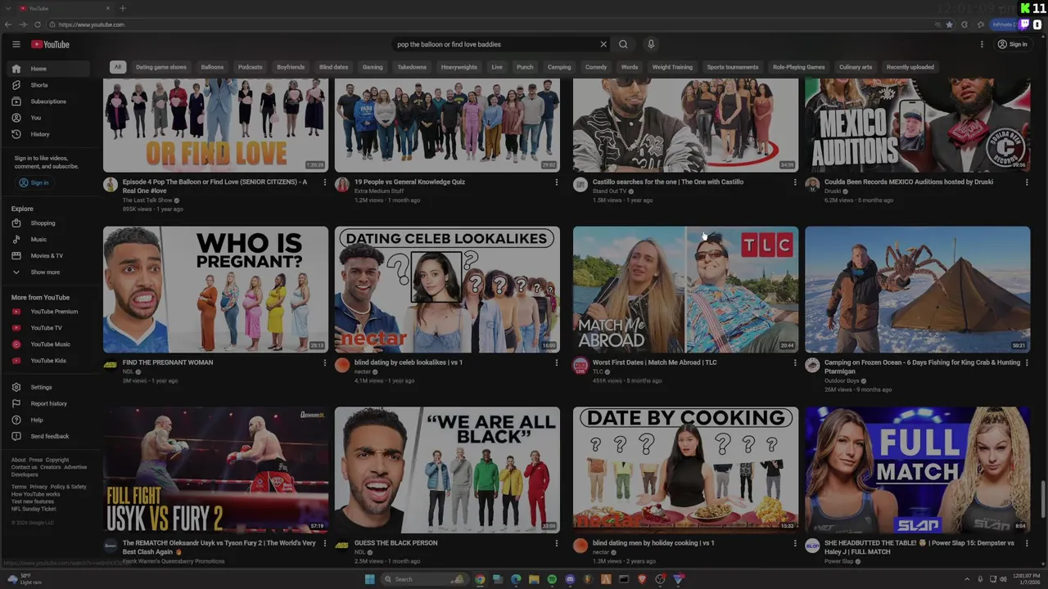Click the YouTube logo
The image size is (1048, 589).
[x=50, y=44]
